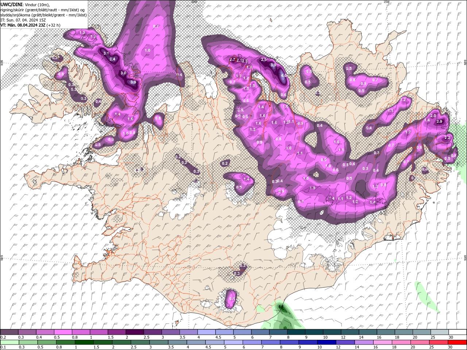Select the bright pink 0.5 swatch in top legend row
Viewport: 467px width, 350px height.
pos(63,332)
